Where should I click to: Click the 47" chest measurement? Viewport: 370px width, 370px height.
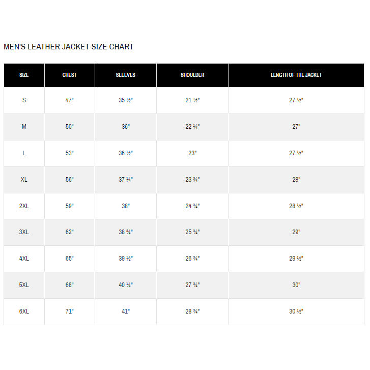[x=70, y=100]
